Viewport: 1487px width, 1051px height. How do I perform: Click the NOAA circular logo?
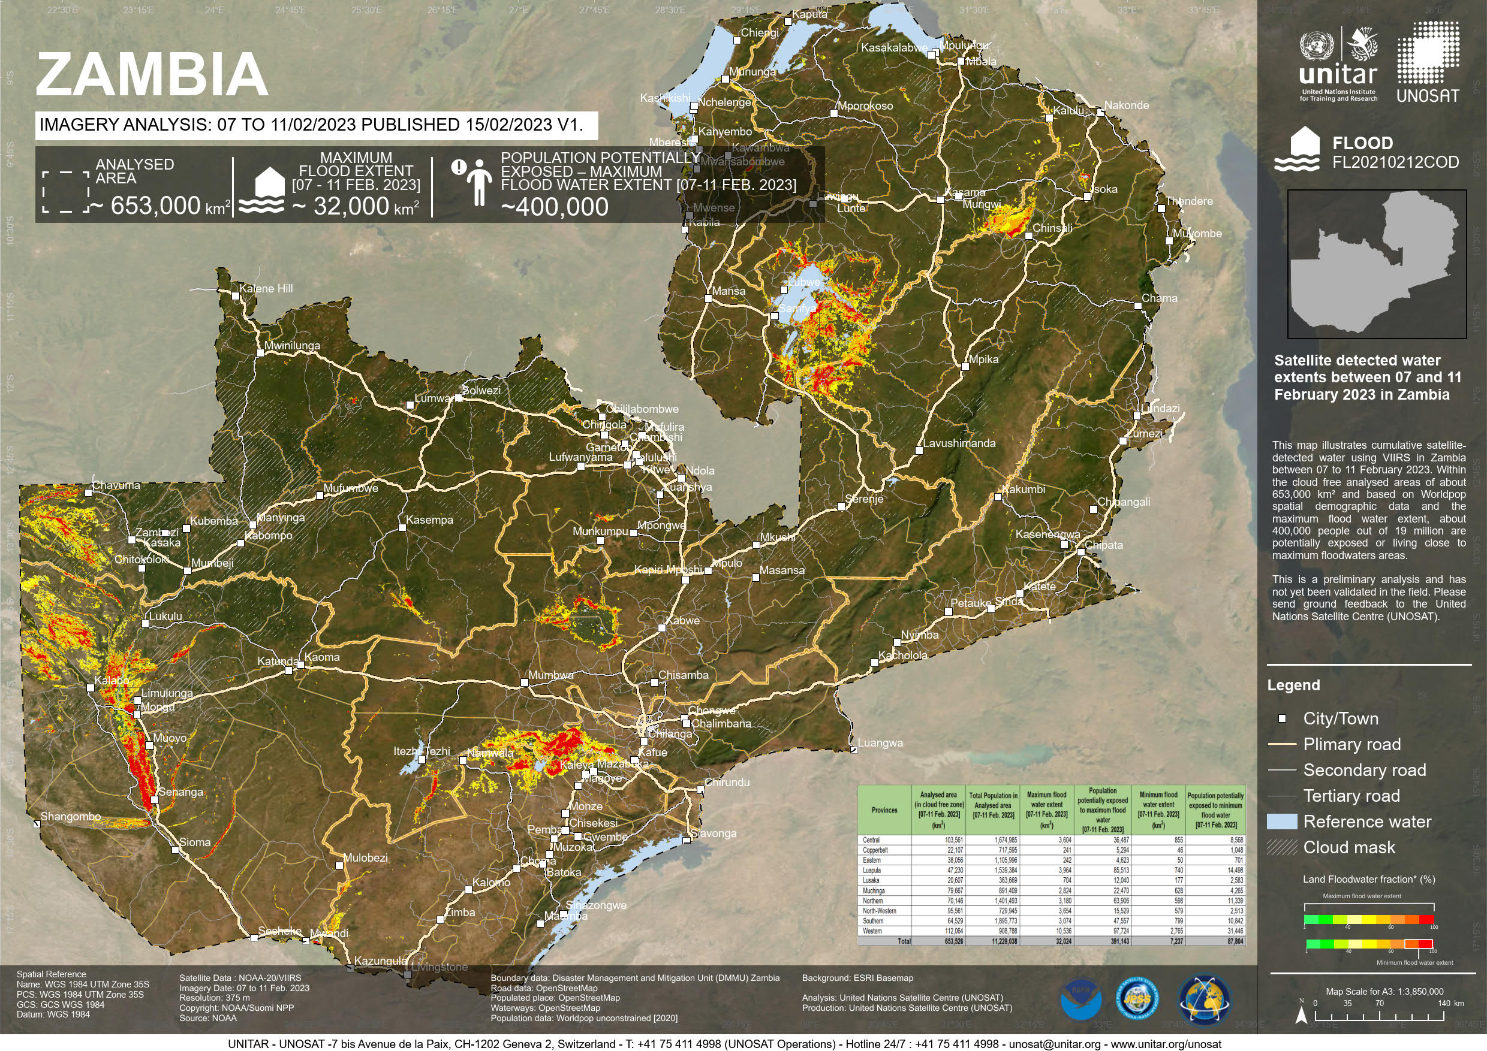[1081, 1000]
